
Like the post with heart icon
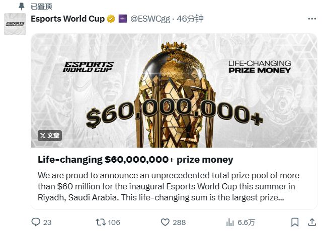tap(165, 221)
